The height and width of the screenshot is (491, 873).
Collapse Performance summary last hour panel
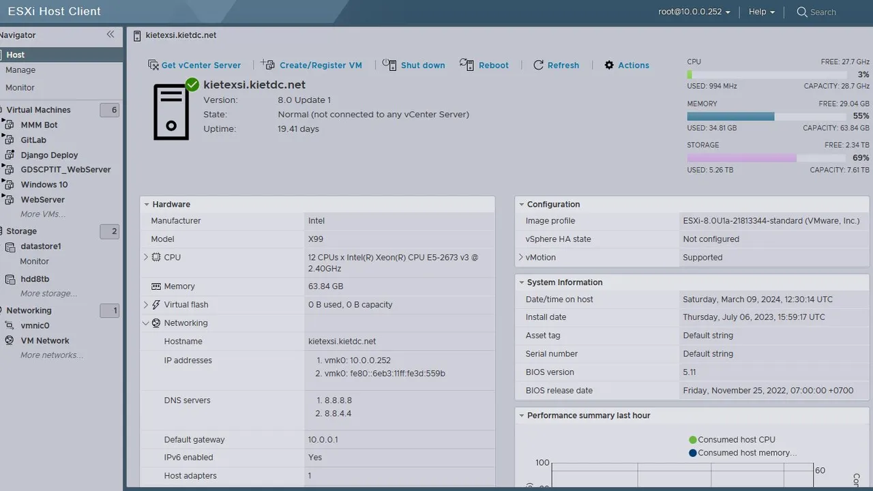tap(521, 415)
